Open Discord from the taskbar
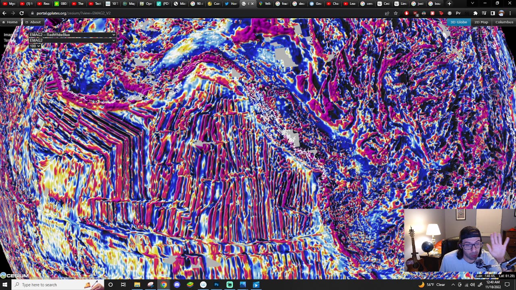516x290 pixels. click(177, 285)
